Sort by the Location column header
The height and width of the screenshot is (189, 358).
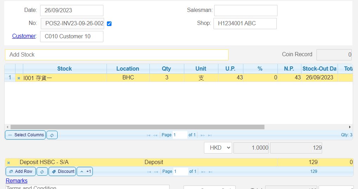coord(128,69)
